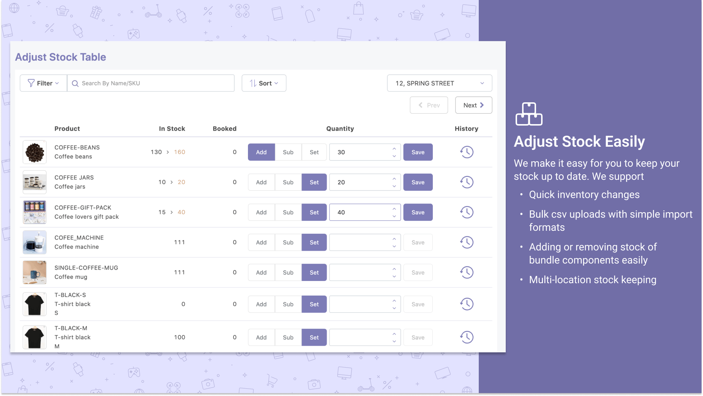Viewport: 703px width, 396px height.
Task: Click the search magnifier icon
Action: (x=75, y=83)
